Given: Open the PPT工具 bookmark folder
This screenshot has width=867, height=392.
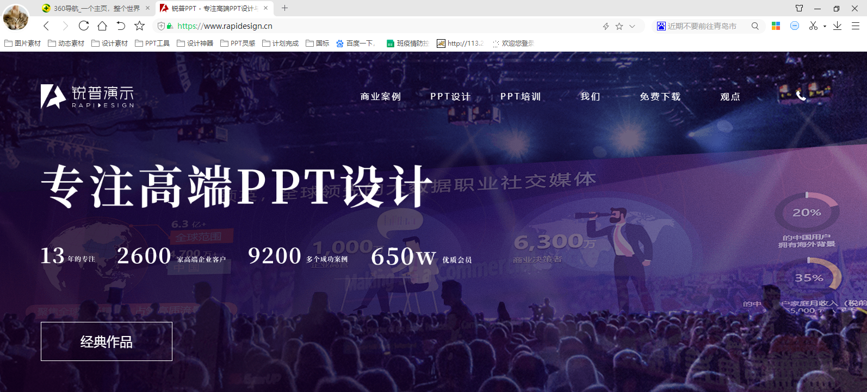Looking at the screenshot, I should tap(153, 43).
